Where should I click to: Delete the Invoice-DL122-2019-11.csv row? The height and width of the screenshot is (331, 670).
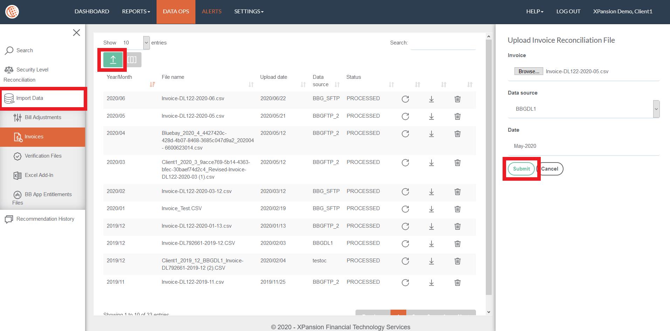click(457, 283)
